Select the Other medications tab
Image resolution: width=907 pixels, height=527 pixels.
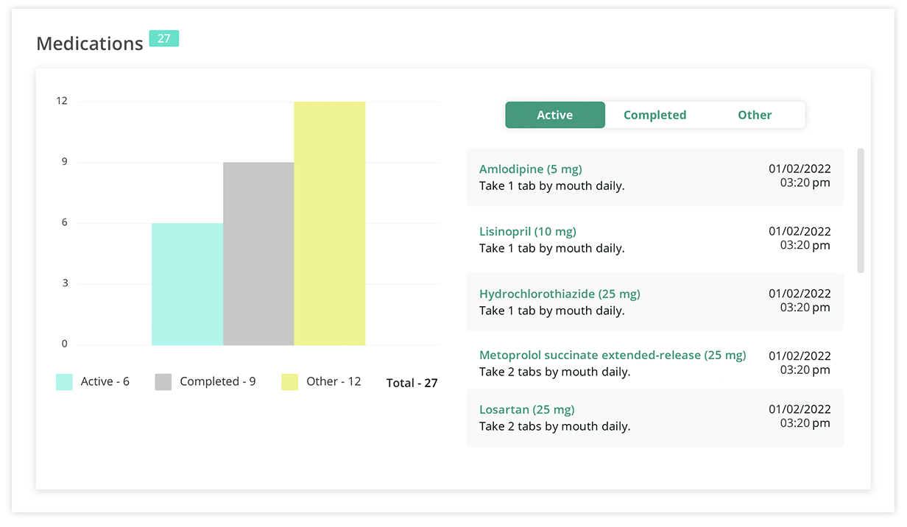(x=755, y=115)
